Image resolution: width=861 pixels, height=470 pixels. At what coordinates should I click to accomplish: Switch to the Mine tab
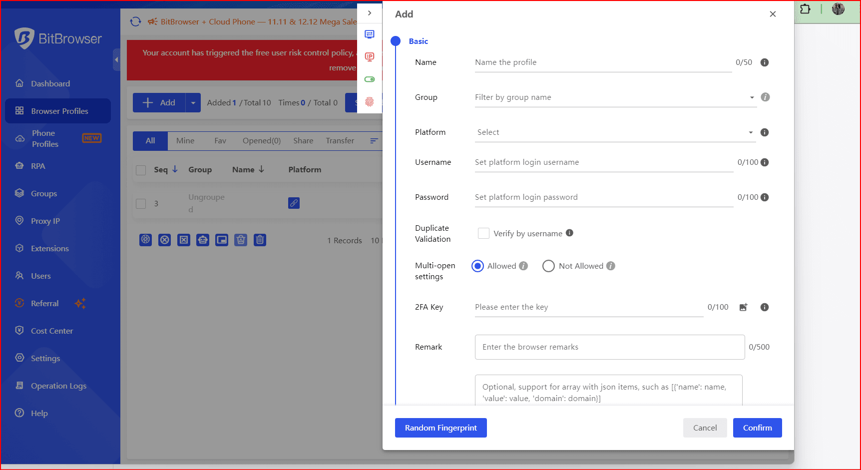click(x=185, y=141)
